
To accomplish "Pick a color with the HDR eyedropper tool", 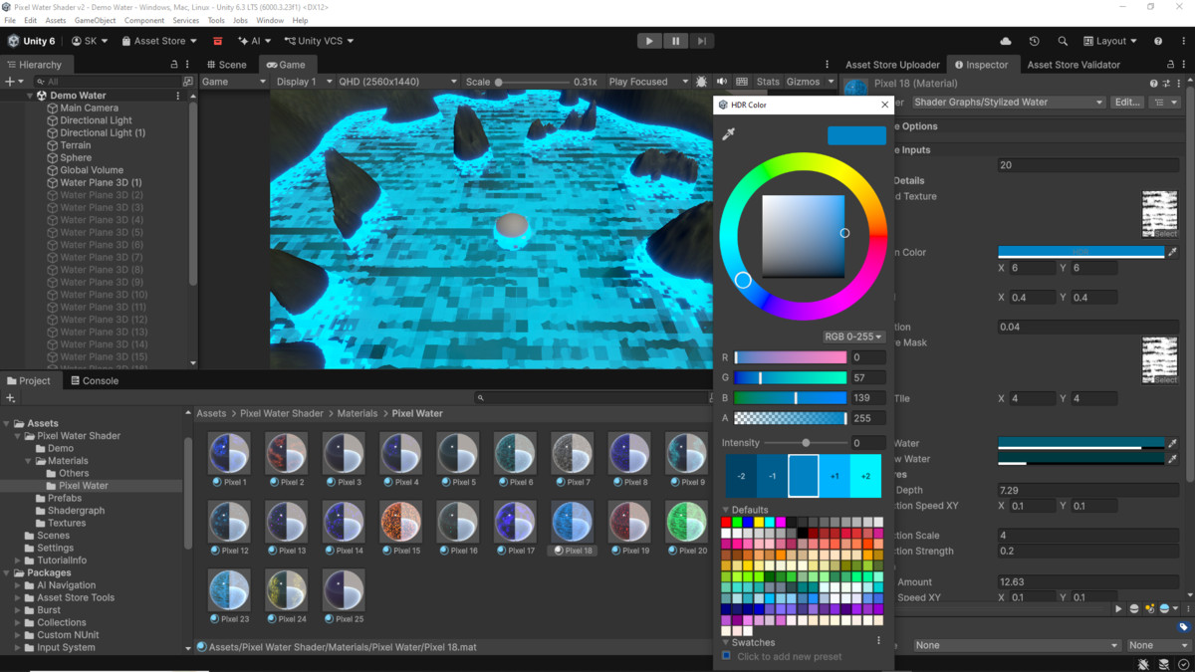I will point(728,133).
